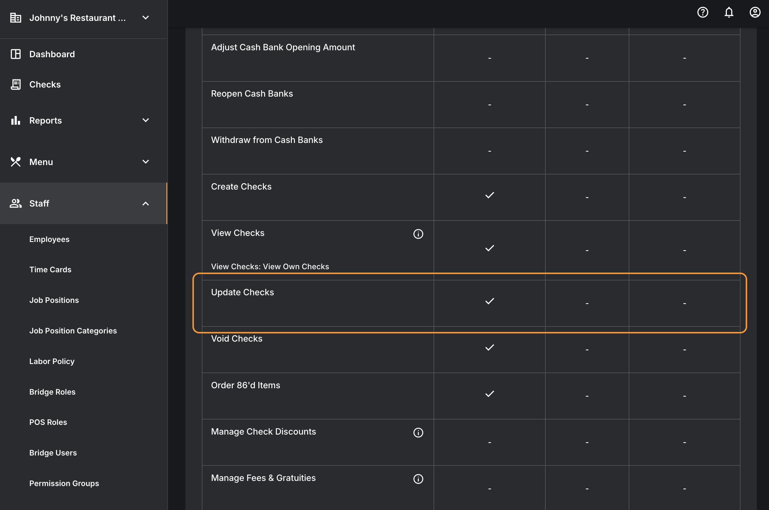
Task: Click the Manage Check Discounts label
Action: (x=264, y=432)
